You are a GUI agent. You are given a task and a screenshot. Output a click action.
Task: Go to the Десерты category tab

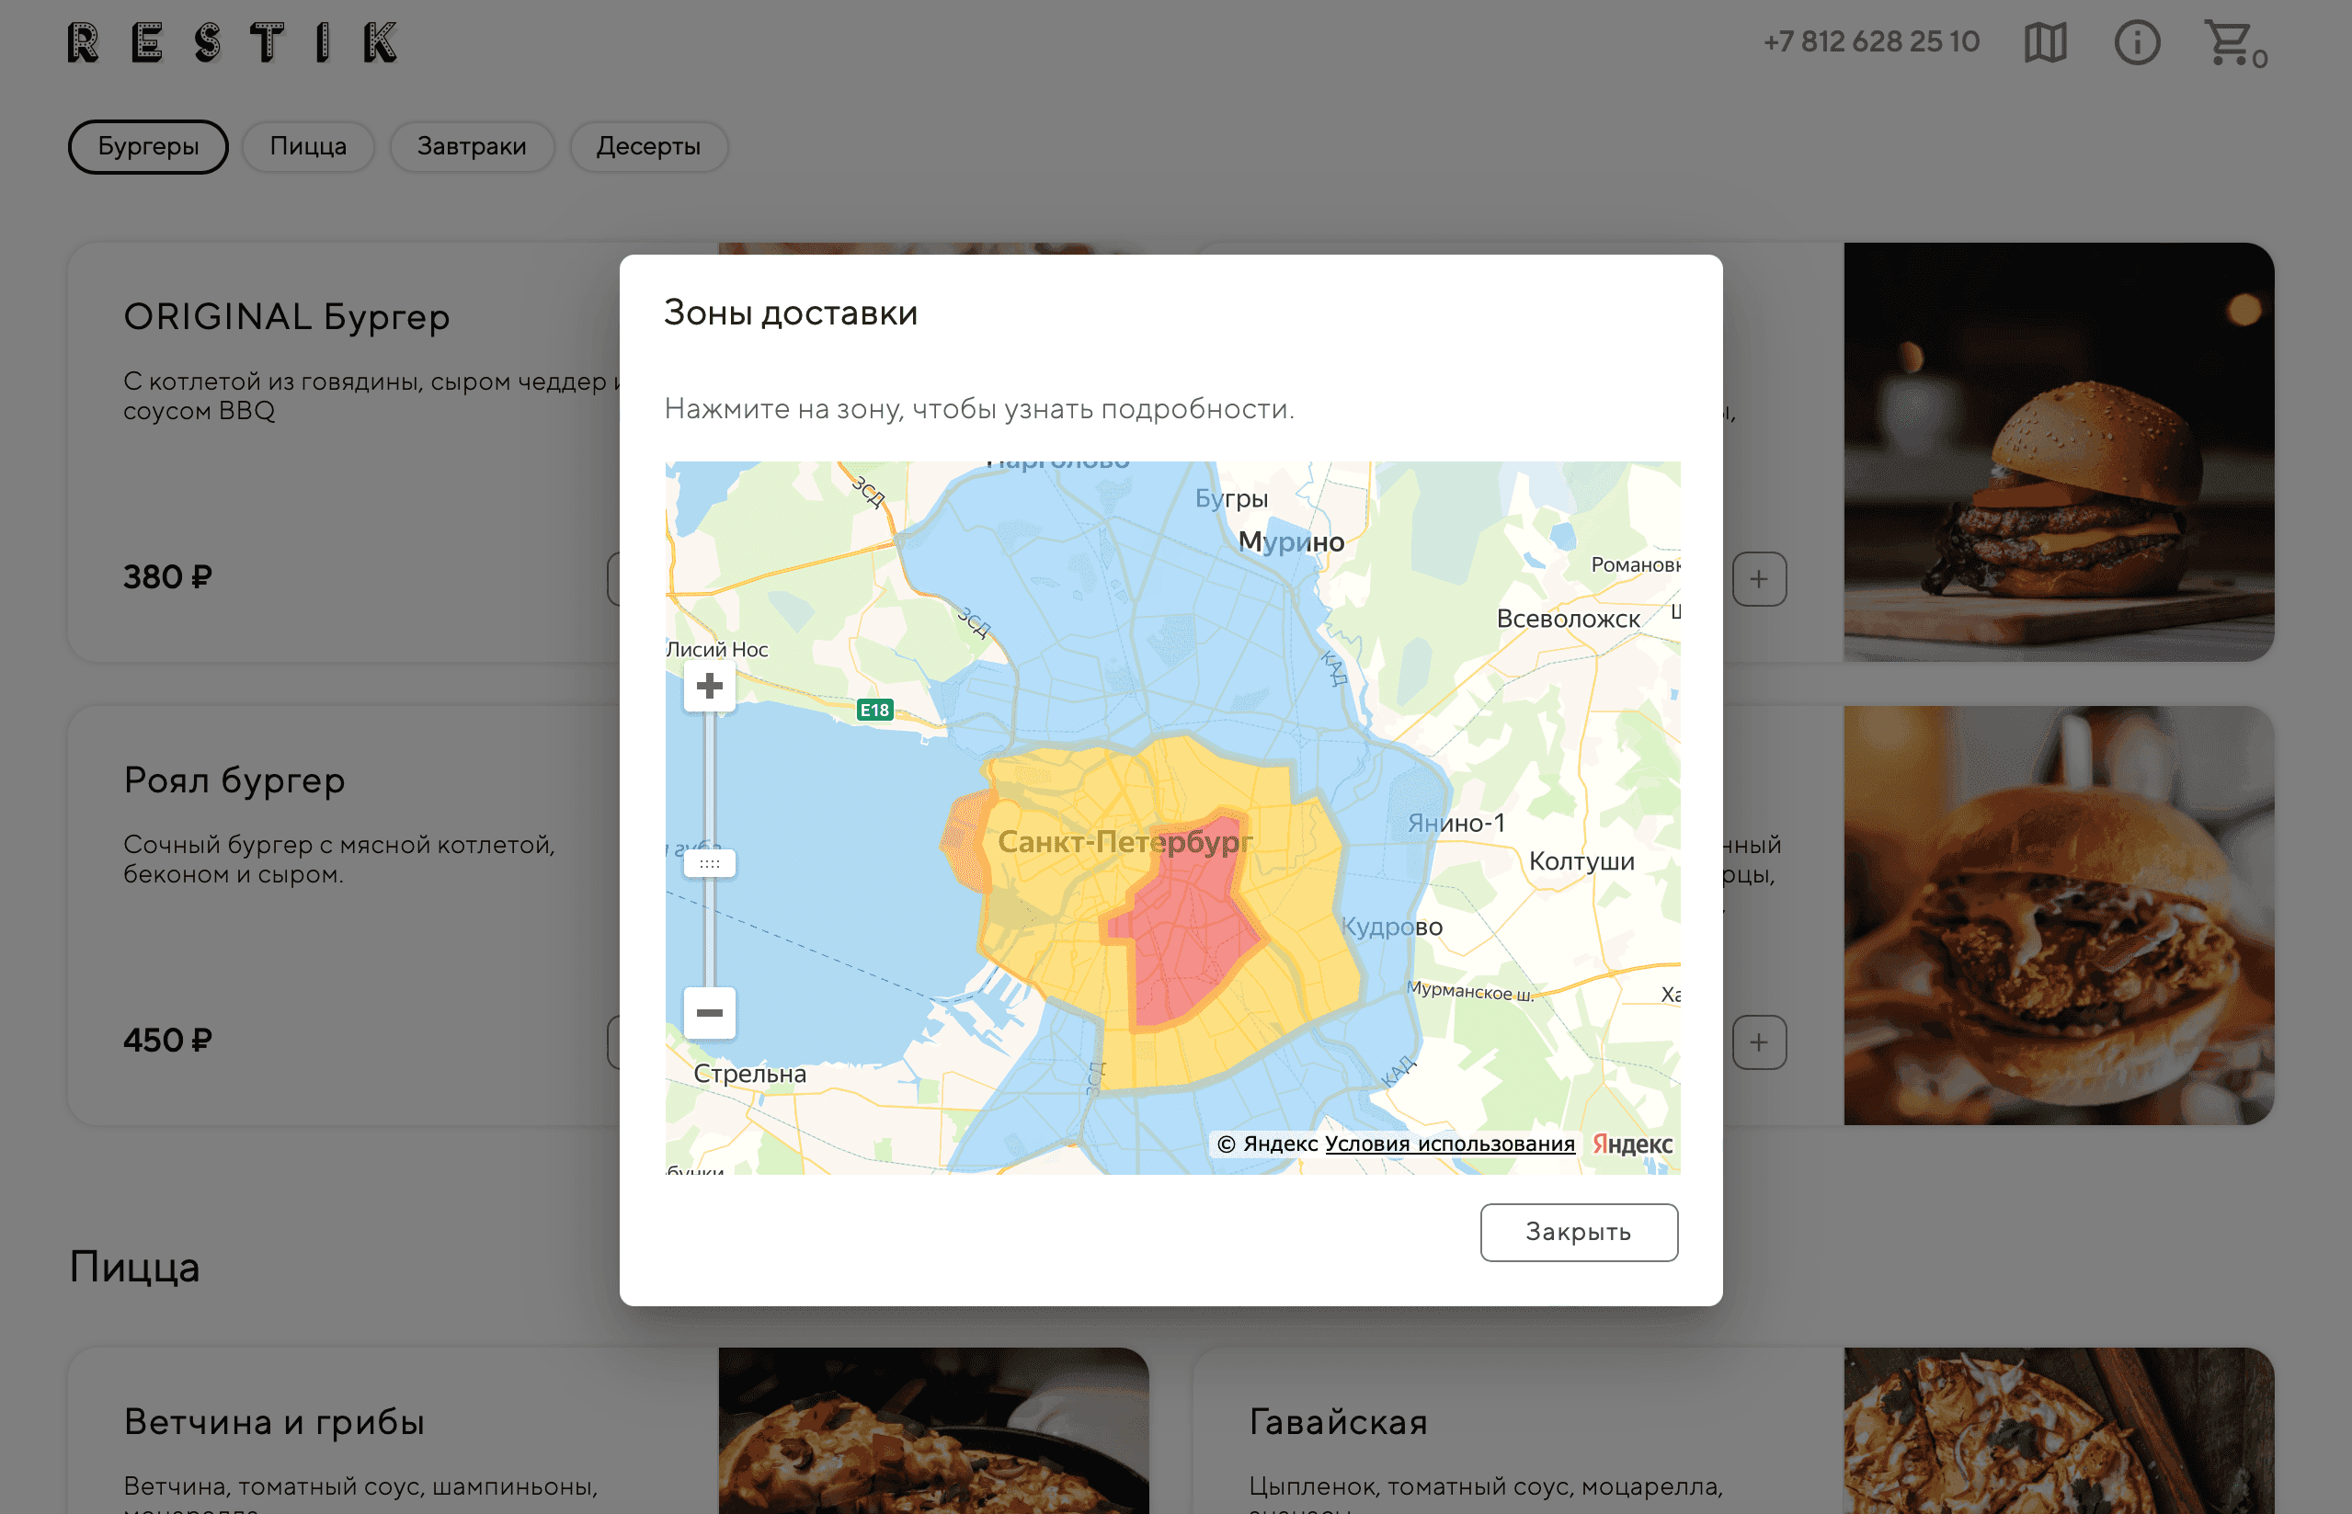click(648, 146)
